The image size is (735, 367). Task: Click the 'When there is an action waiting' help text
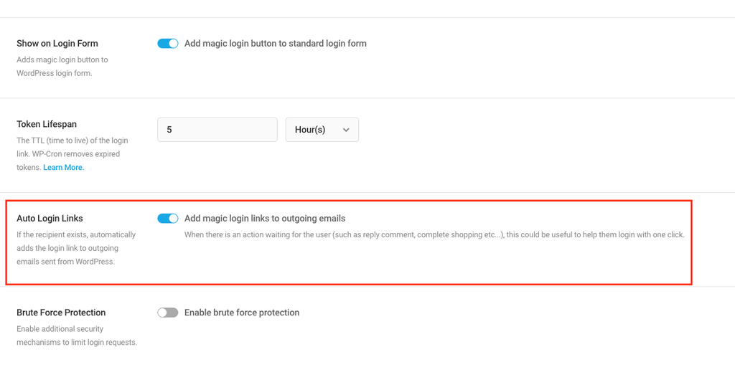434,234
